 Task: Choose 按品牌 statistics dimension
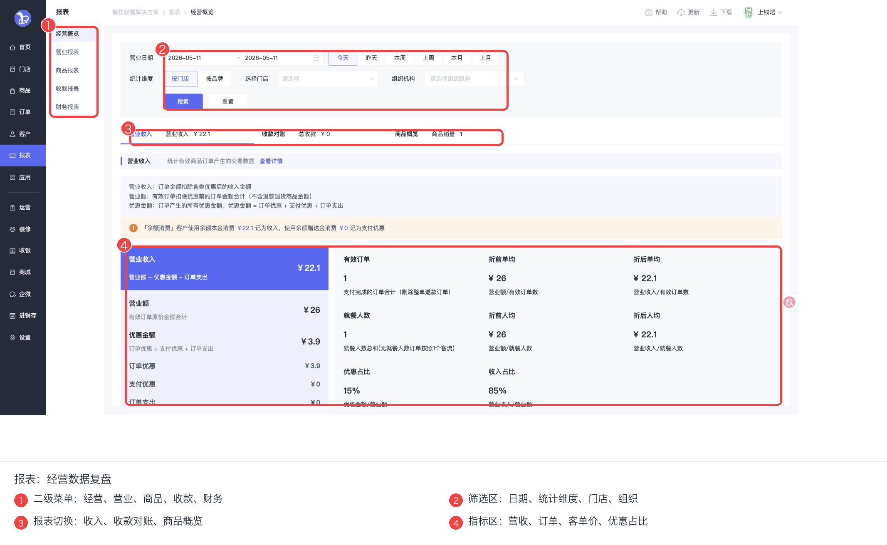[215, 79]
